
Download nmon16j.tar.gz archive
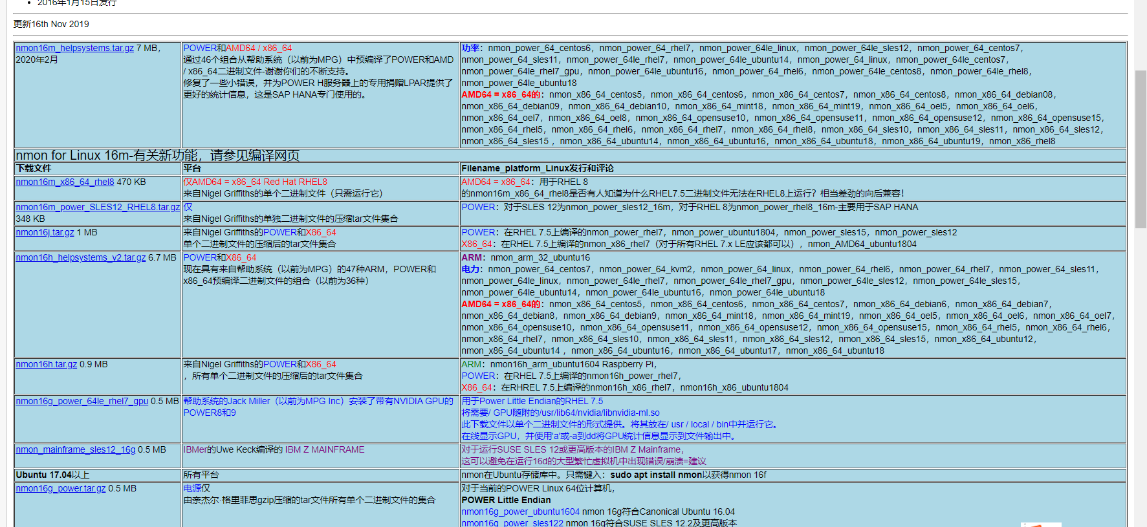coord(45,232)
